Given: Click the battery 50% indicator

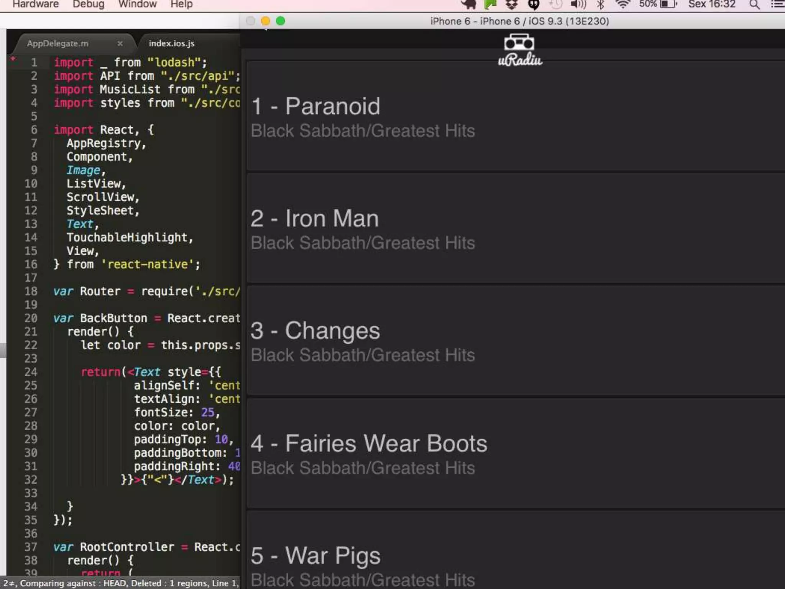Looking at the screenshot, I should [658, 5].
